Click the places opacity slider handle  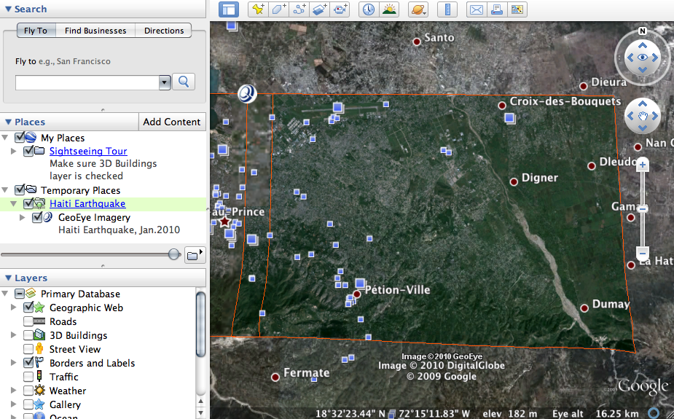[174, 254]
